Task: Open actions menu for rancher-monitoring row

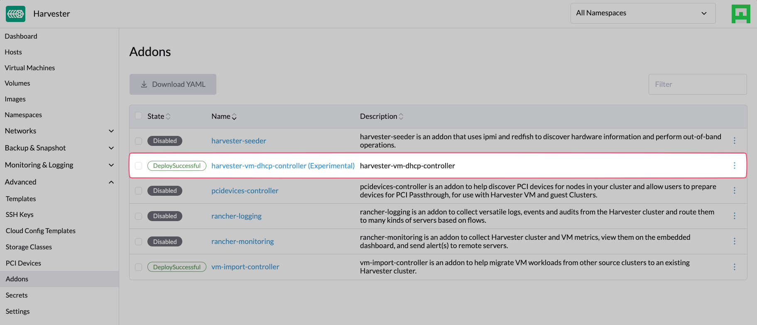Action: [734, 241]
